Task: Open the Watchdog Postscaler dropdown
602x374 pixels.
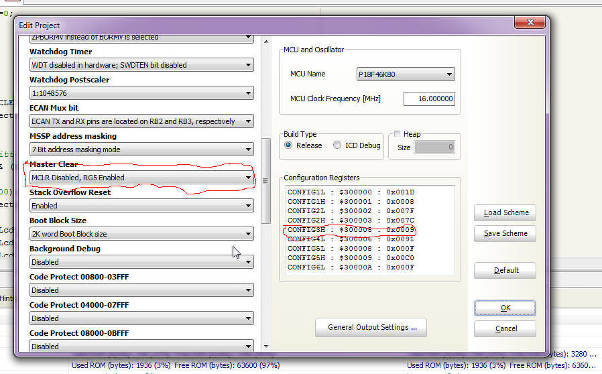Action: (141, 93)
